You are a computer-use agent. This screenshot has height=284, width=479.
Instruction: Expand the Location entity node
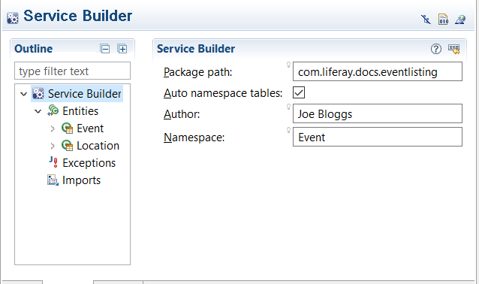coord(53,146)
